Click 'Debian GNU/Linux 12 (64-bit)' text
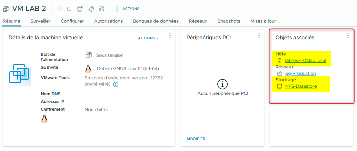The height and width of the screenshot is (151, 357). (x=128, y=68)
